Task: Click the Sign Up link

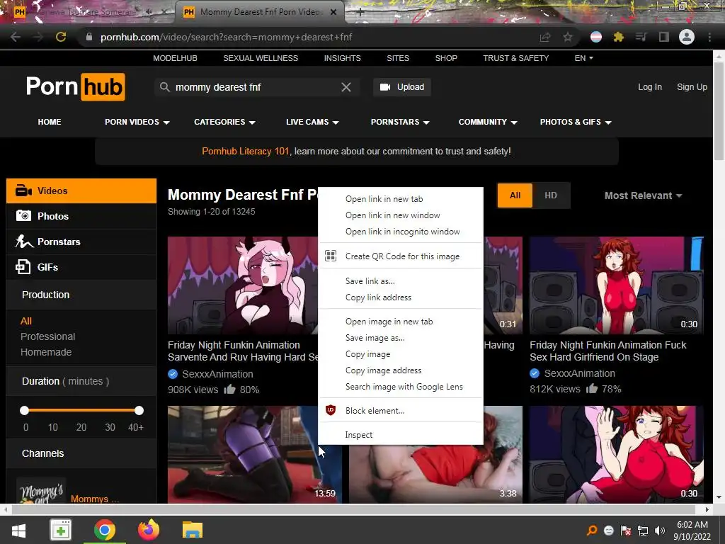Action: (x=692, y=87)
